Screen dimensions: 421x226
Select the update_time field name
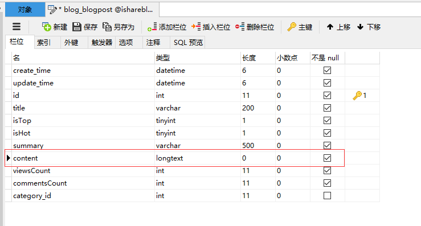(83, 83)
